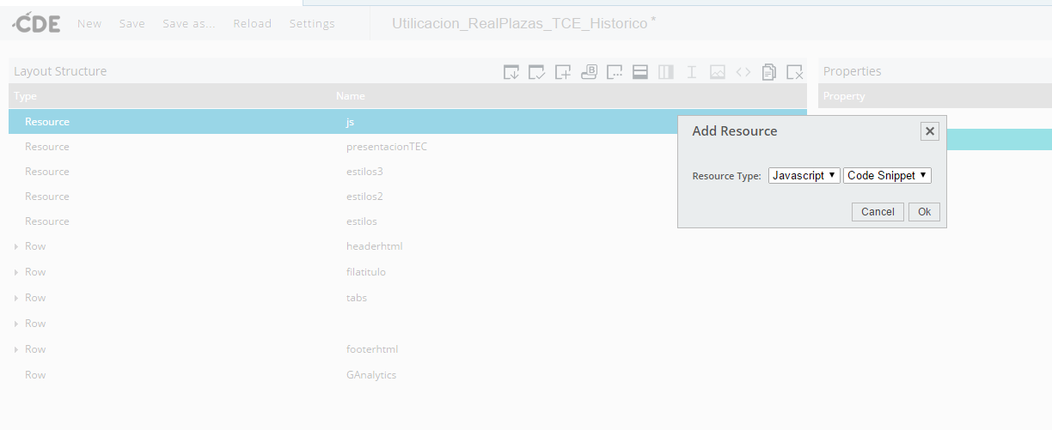Click the Property column header

(x=844, y=96)
